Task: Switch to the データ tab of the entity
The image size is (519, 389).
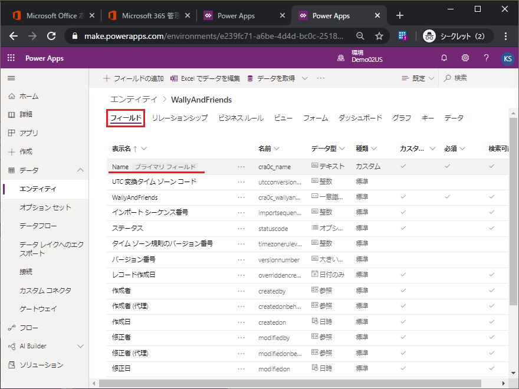Action: tap(454, 118)
